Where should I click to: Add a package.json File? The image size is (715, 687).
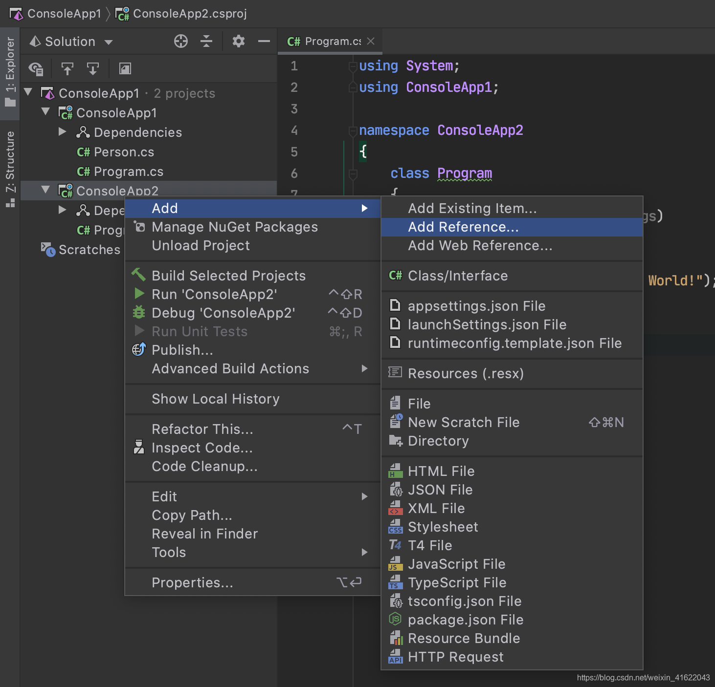(512, 620)
